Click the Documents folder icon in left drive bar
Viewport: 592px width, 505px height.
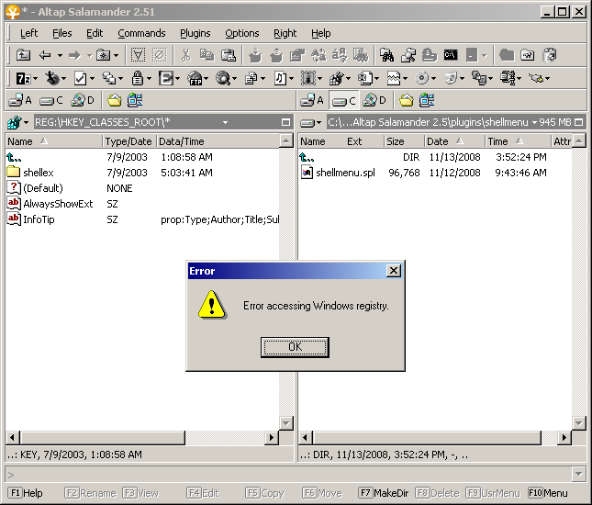115,100
